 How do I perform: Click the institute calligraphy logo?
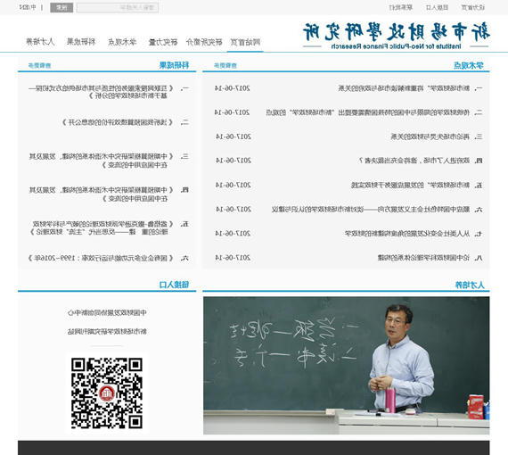tap(396, 36)
